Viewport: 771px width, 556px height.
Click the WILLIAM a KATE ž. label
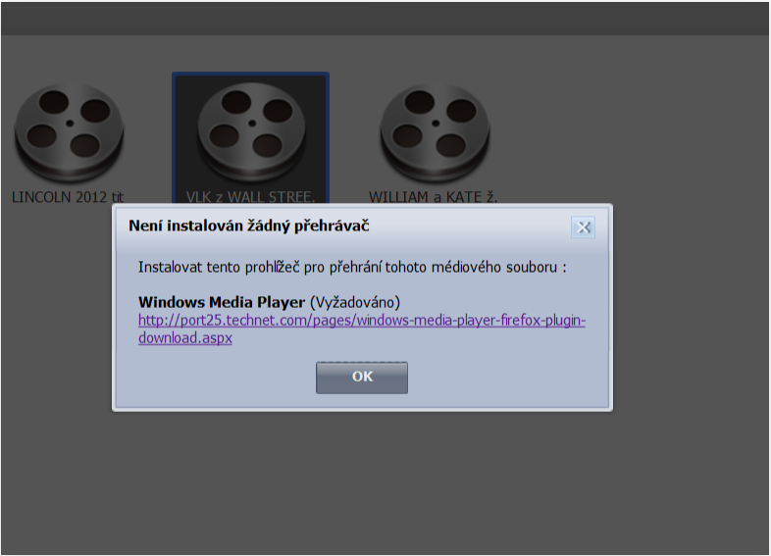click(x=434, y=197)
